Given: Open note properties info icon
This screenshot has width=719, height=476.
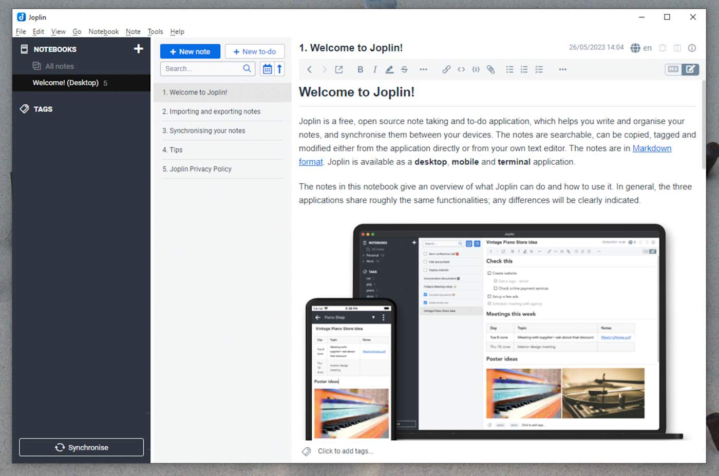Looking at the screenshot, I should coord(692,48).
